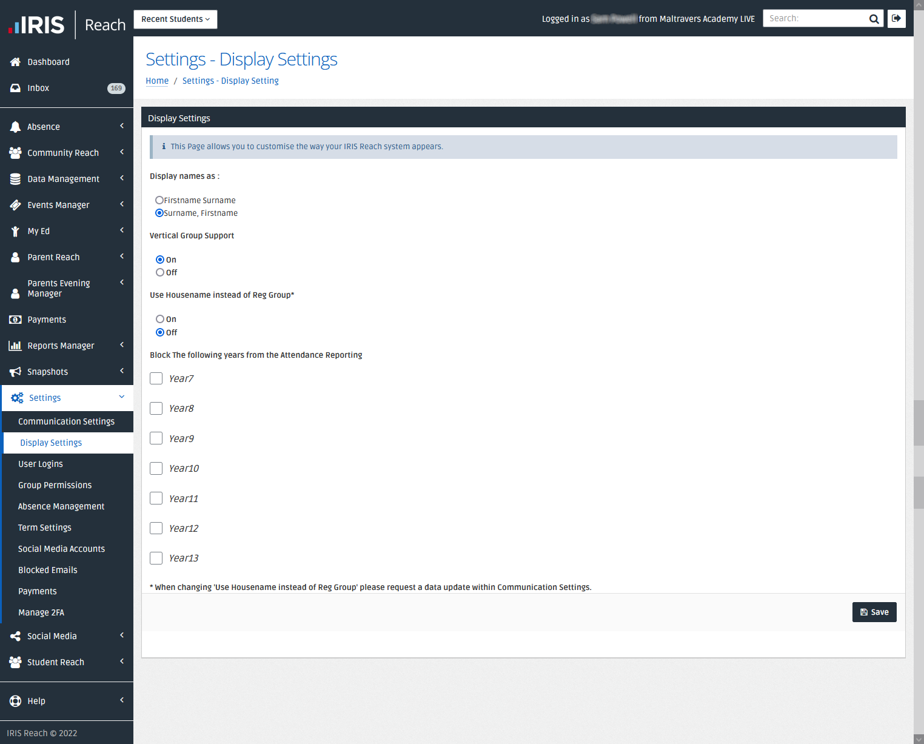The height and width of the screenshot is (744, 924).
Task: Click the Settings gear icon in sidebar
Action: [x=16, y=397]
